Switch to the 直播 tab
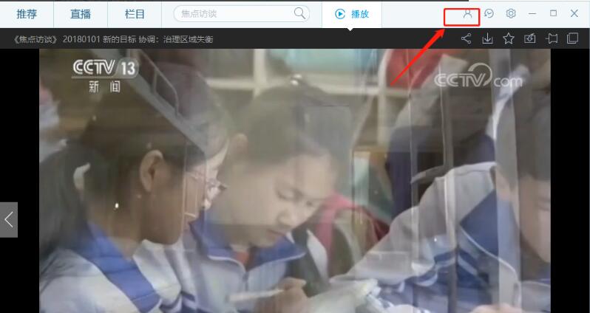 point(81,14)
